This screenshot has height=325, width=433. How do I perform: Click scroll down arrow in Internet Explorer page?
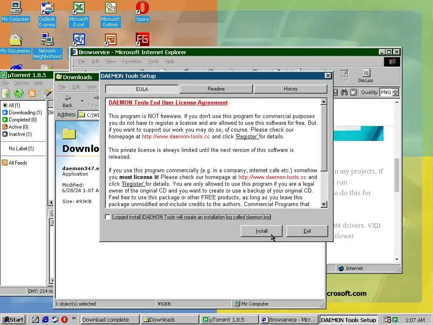click(397, 259)
